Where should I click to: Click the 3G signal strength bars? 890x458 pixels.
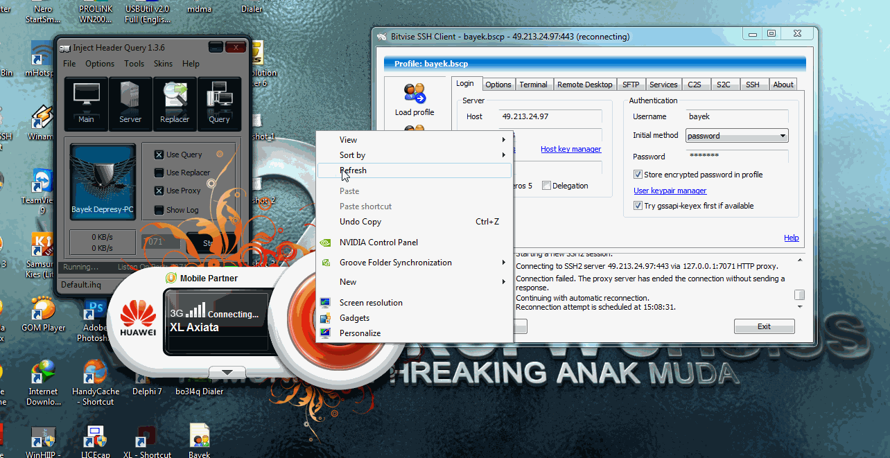click(x=195, y=310)
